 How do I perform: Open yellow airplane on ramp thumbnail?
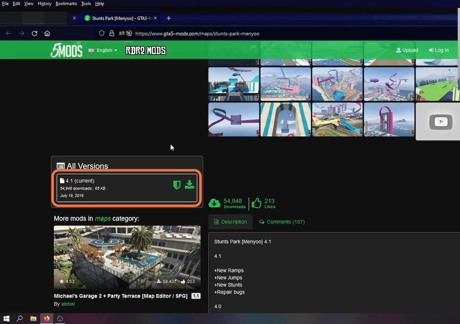pyautogui.click(x=337, y=119)
